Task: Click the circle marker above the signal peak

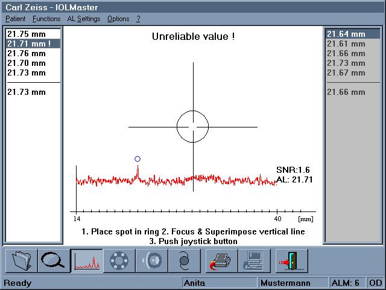Action: (138, 159)
